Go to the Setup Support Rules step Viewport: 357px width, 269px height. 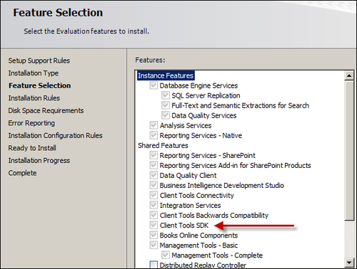[39, 60]
